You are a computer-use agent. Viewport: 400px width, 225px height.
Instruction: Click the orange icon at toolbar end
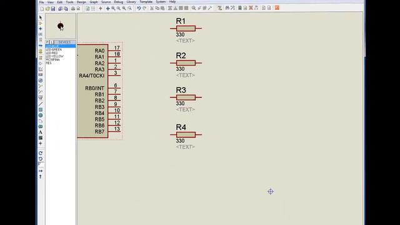(x=277, y=8)
